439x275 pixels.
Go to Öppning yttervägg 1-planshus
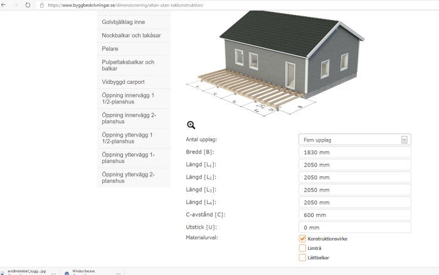pyautogui.click(x=134, y=158)
